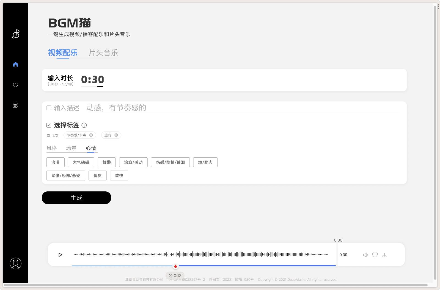The width and height of the screenshot is (440, 290).
Task: Click the 0:12 climax time tooltip
Action: pyautogui.click(x=175, y=275)
